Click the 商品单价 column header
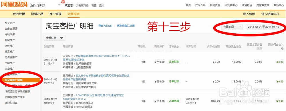Viewport: 286px width, 111px height. point(159,47)
